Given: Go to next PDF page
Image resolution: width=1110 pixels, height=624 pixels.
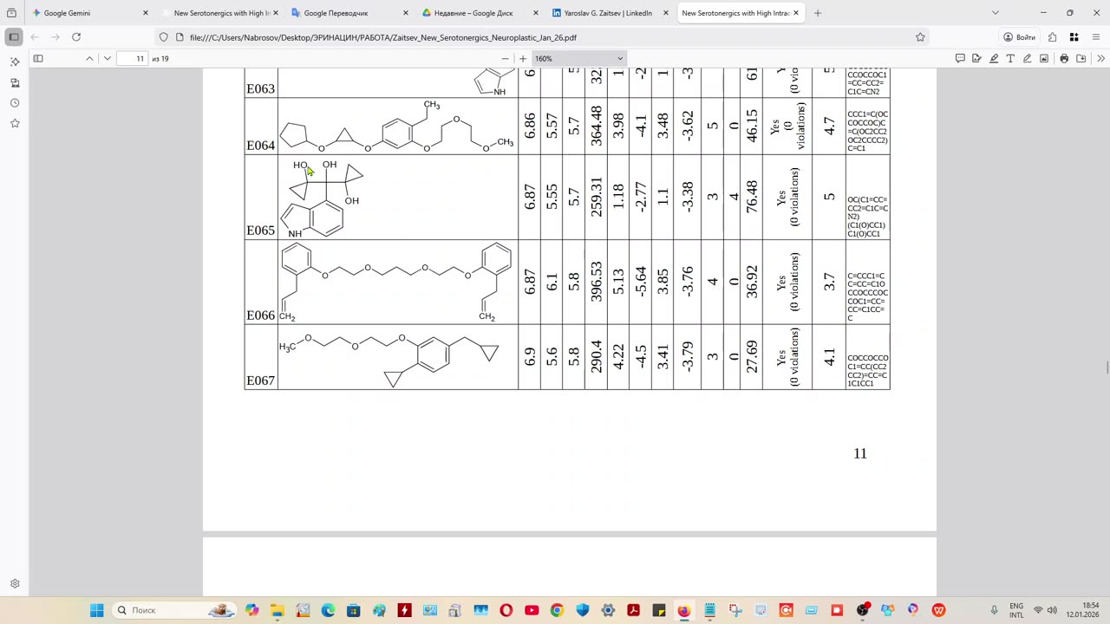Looking at the screenshot, I should (107, 58).
